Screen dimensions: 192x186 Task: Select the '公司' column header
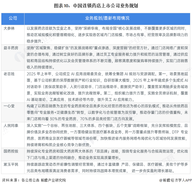point(13,18)
